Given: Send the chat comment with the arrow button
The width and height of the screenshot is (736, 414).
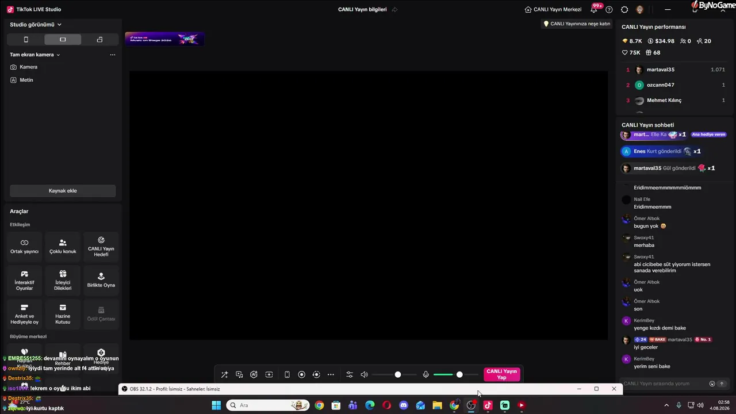Looking at the screenshot, I should tap(722, 384).
